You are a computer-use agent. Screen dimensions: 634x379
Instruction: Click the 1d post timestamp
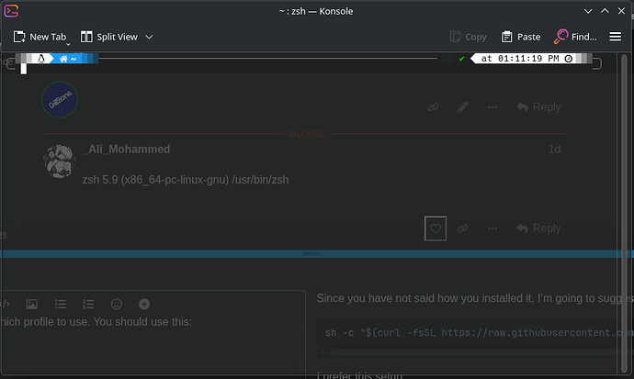(554, 150)
